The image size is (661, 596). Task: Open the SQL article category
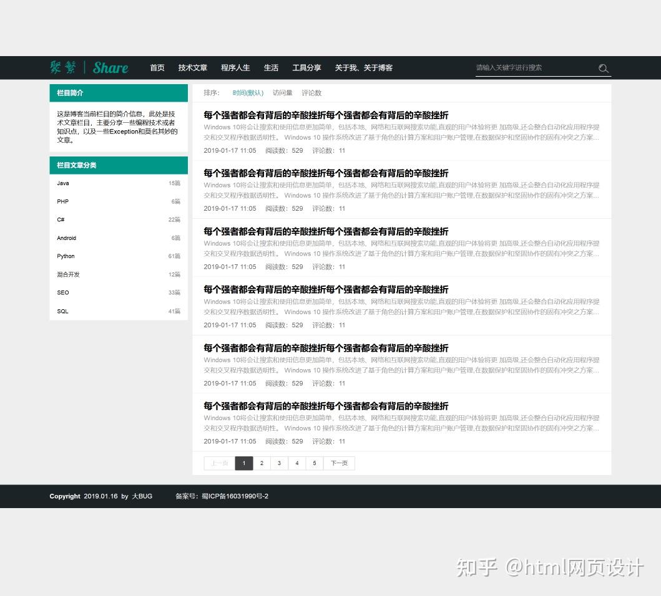pos(62,311)
